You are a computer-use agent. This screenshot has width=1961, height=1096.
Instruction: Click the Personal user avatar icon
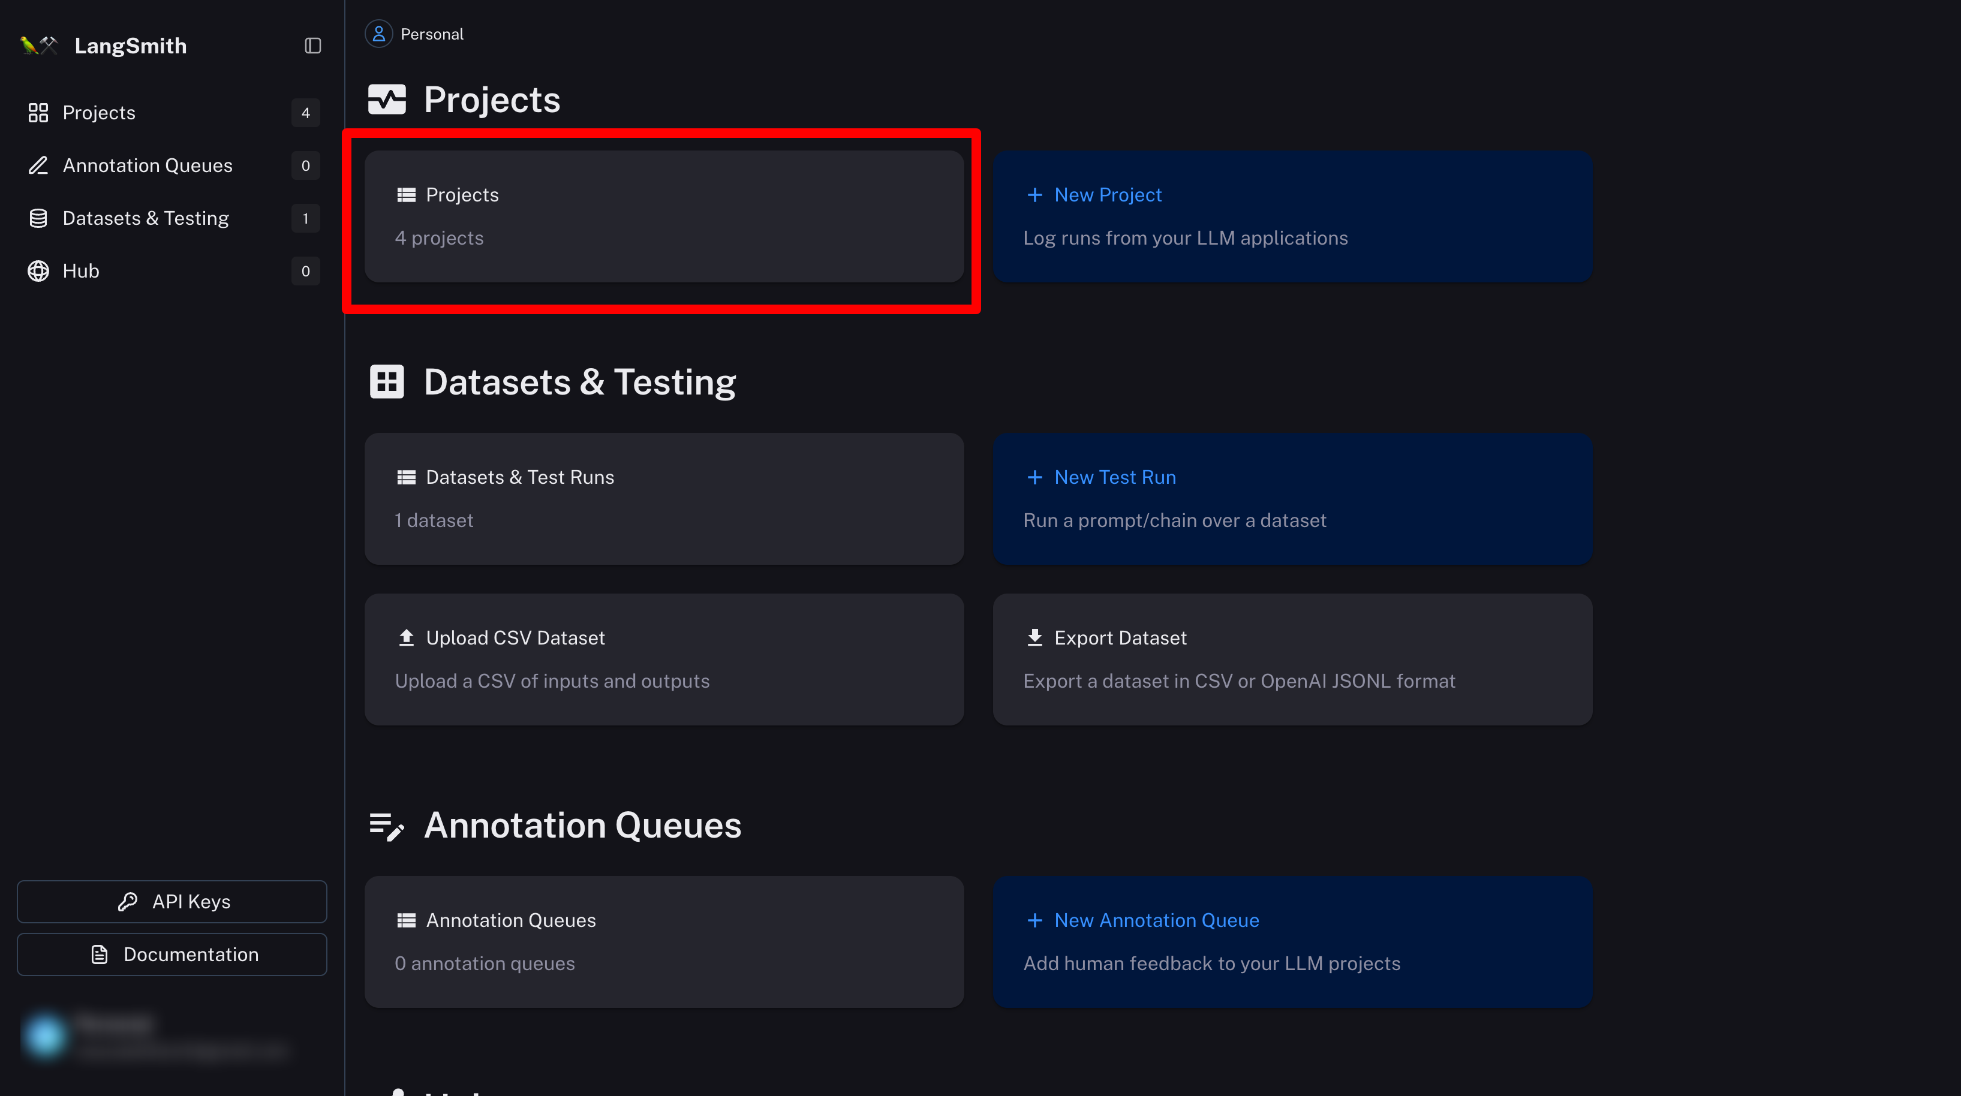coord(378,34)
